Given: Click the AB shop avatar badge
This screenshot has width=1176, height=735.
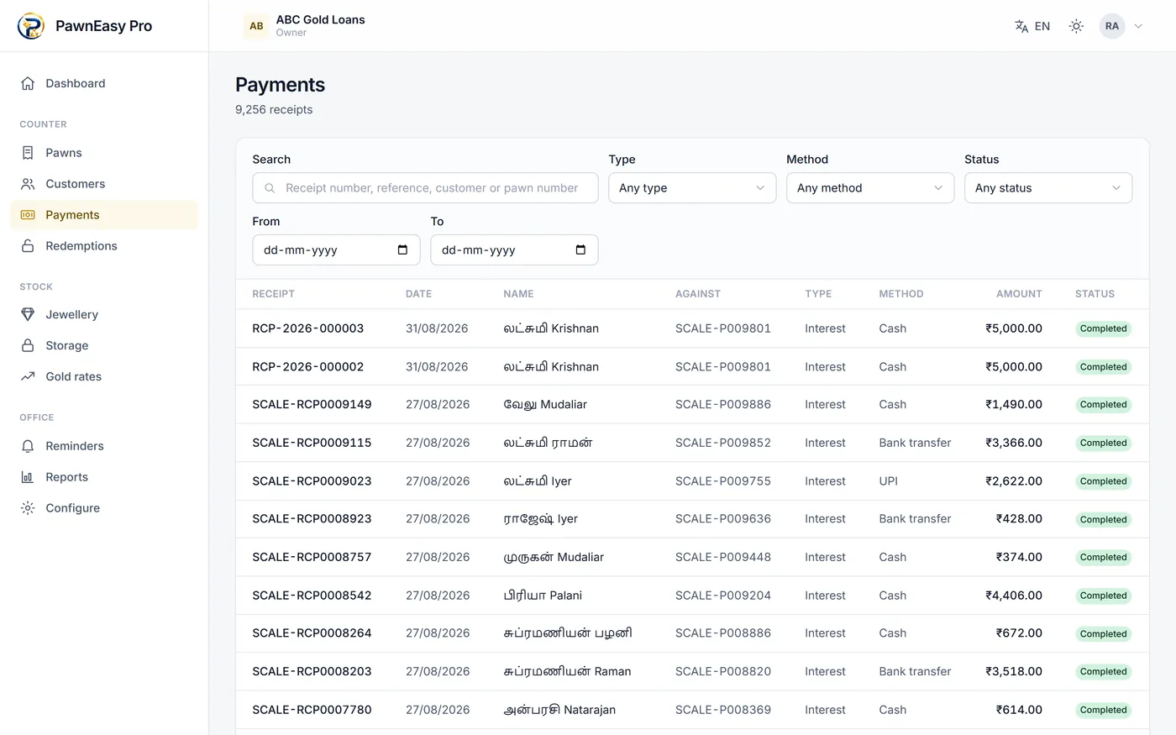Looking at the screenshot, I should pos(256,26).
